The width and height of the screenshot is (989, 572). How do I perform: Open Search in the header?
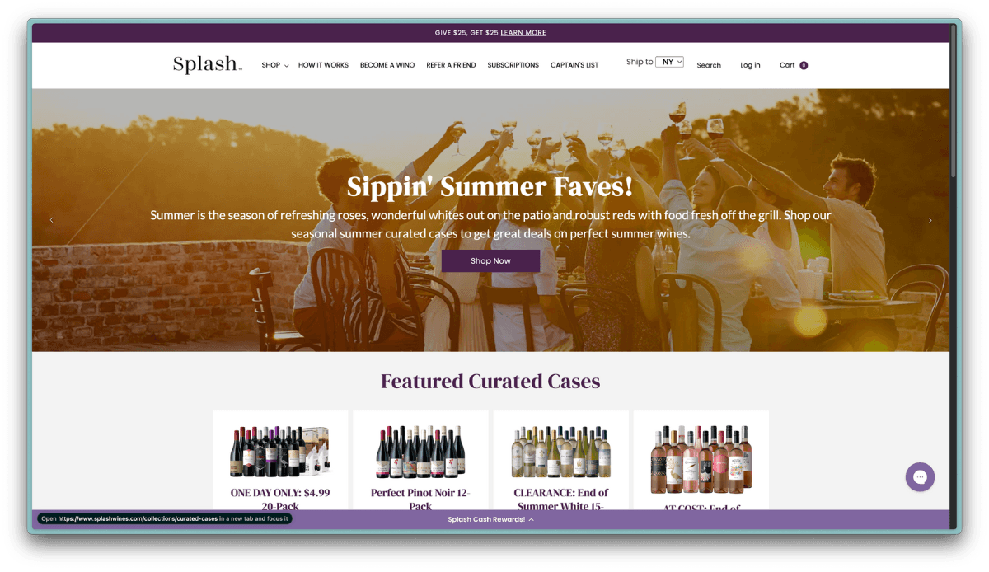coord(709,65)
